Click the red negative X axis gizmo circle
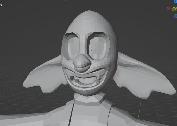This screenshot has height=126, width=177. [x=169, y=9]
